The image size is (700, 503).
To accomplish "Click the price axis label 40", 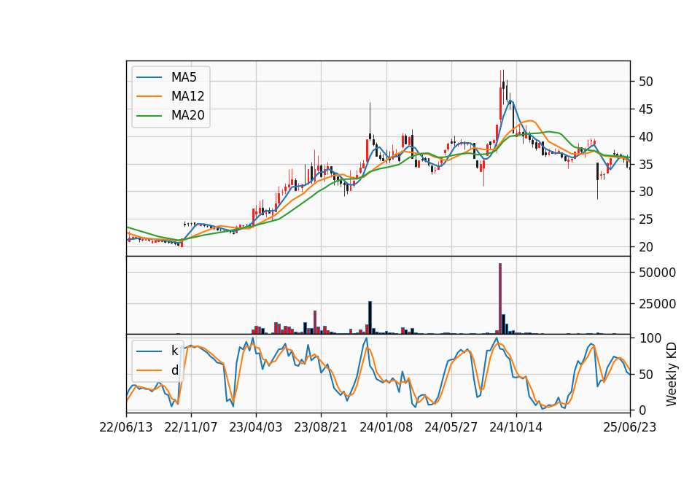I will tap(646, 137).
